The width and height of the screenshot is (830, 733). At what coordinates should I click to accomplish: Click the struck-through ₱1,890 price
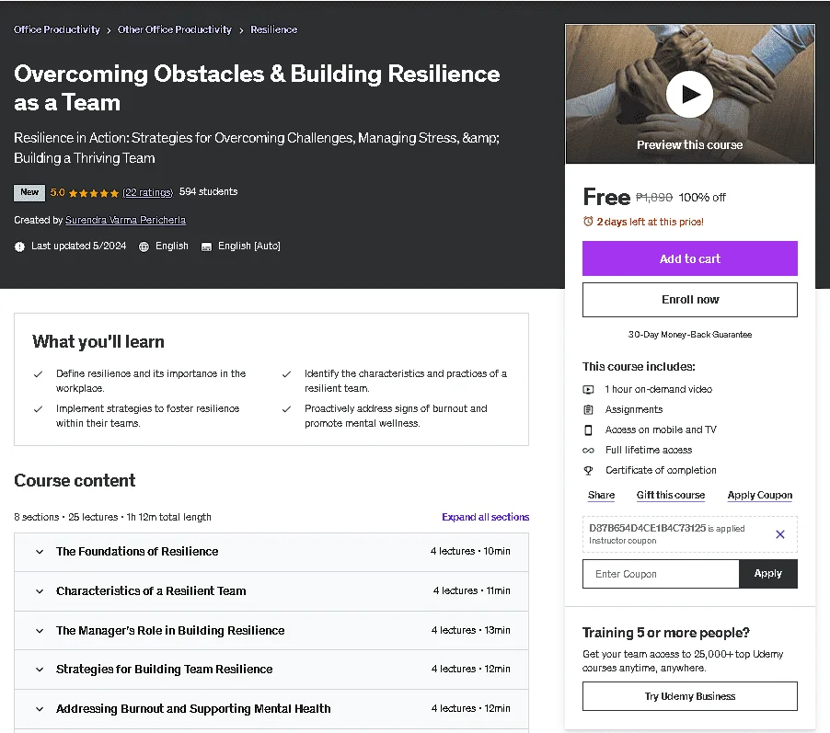[653, 198]
